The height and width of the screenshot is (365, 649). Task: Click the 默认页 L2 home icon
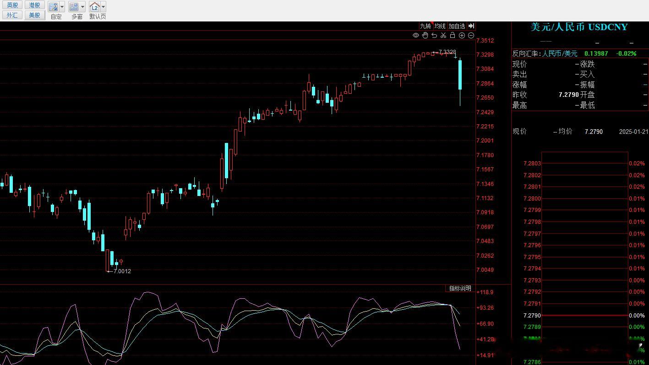[94, 7]
